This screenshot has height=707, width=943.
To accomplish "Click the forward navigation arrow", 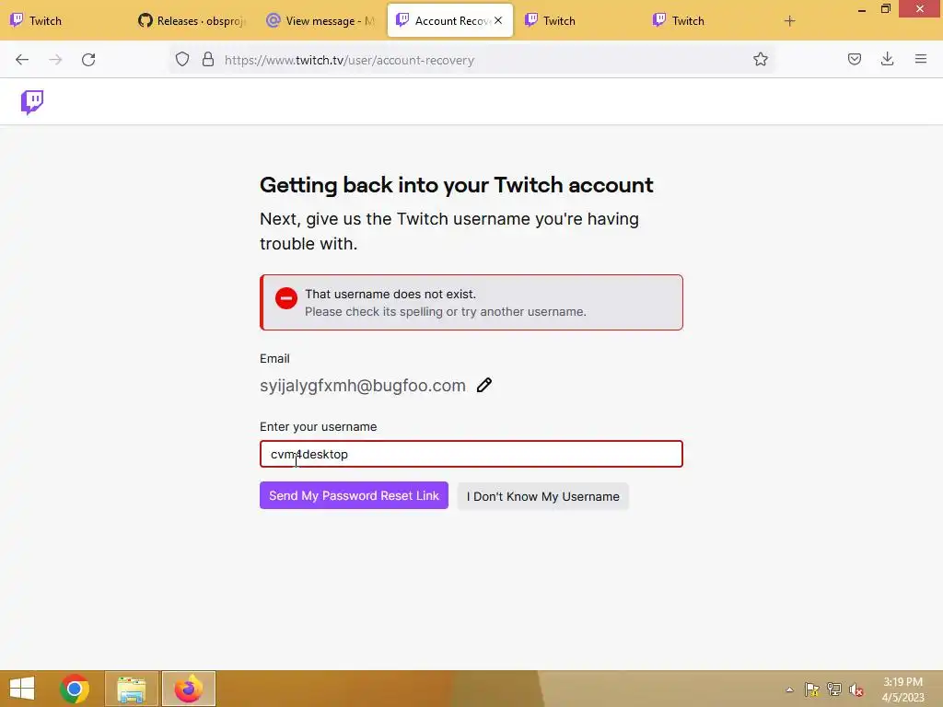I will [55, 60].
